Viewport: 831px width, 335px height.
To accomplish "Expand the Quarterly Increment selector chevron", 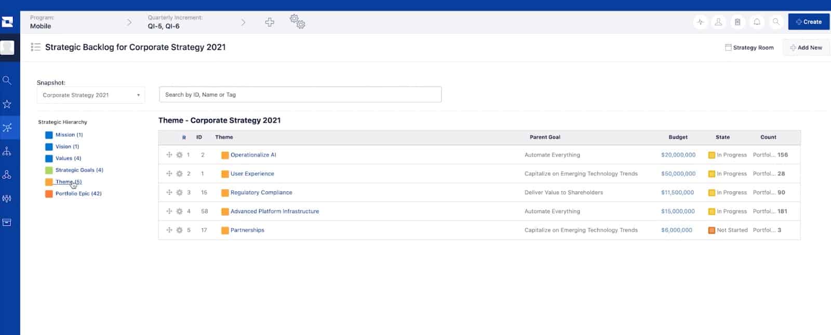I will 243,22.
